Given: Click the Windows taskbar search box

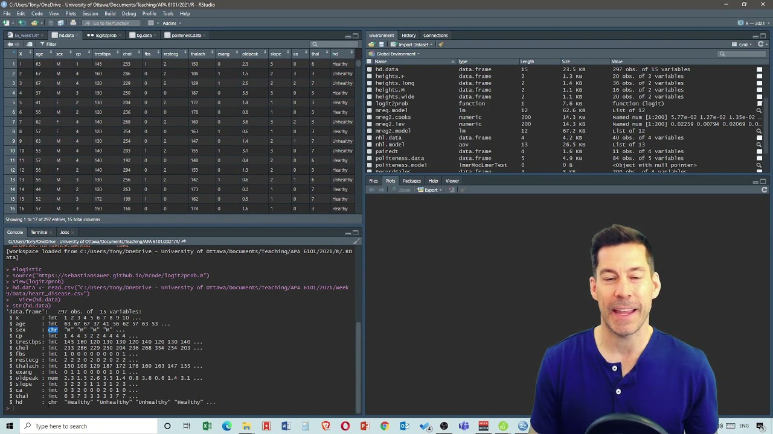Looking at the screenshot, I should click(x=89, y=426).
